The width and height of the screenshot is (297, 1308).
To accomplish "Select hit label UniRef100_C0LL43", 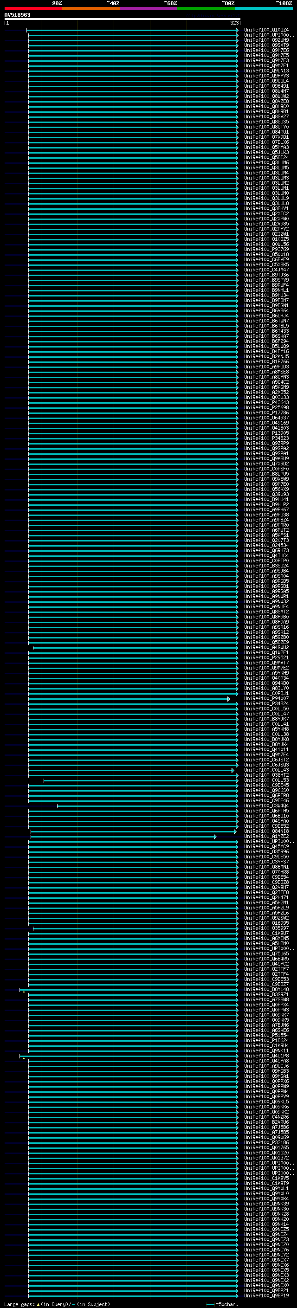I will coord(266,770).
